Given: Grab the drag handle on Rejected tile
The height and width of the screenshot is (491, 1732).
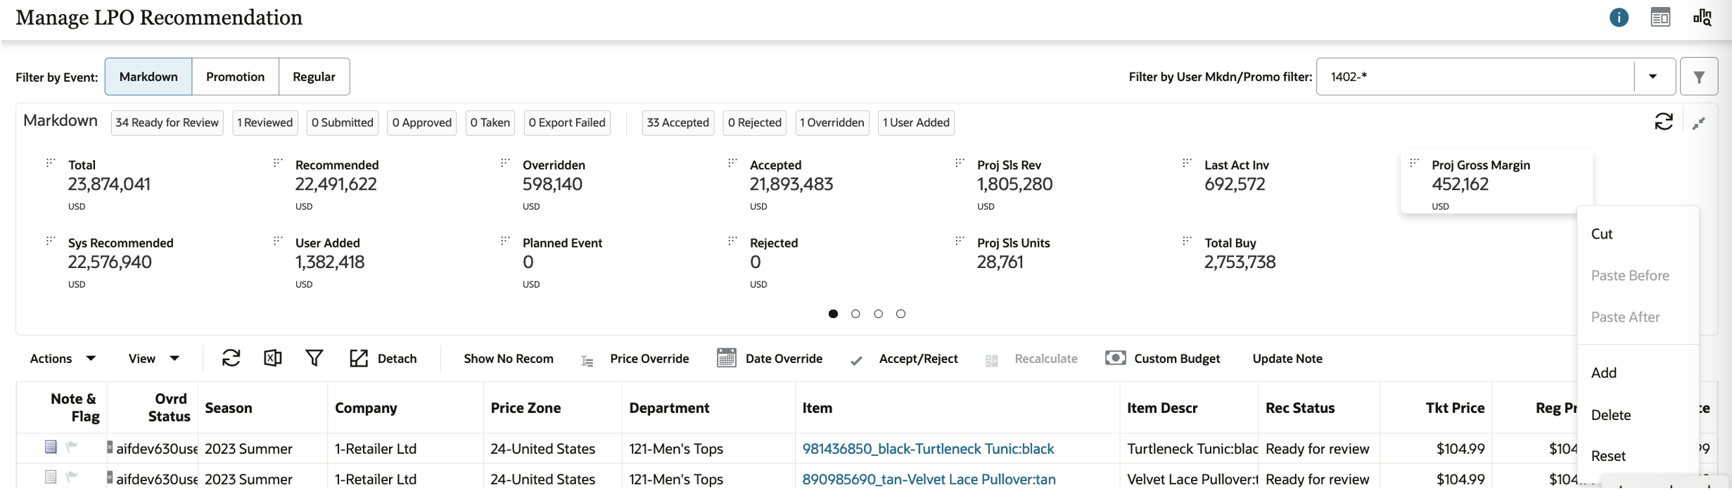Looking at the screenshot, I should (732, 241).
